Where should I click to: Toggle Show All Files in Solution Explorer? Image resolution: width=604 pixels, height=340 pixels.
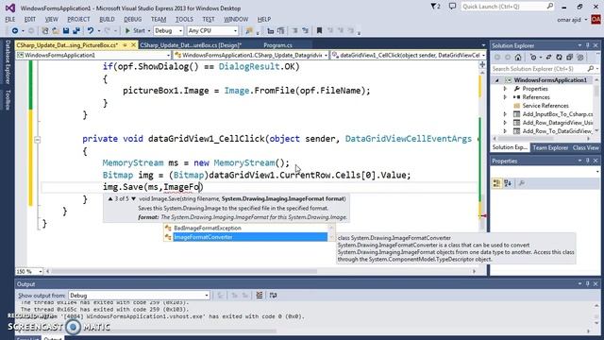click(x=579, y=58)
